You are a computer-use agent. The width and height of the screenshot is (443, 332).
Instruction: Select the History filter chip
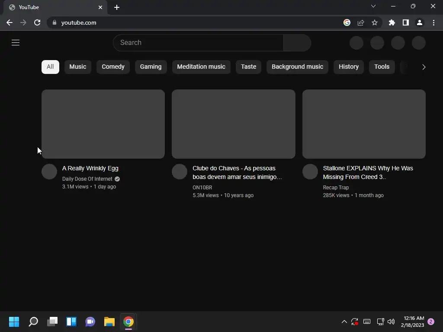click(349, 67)
